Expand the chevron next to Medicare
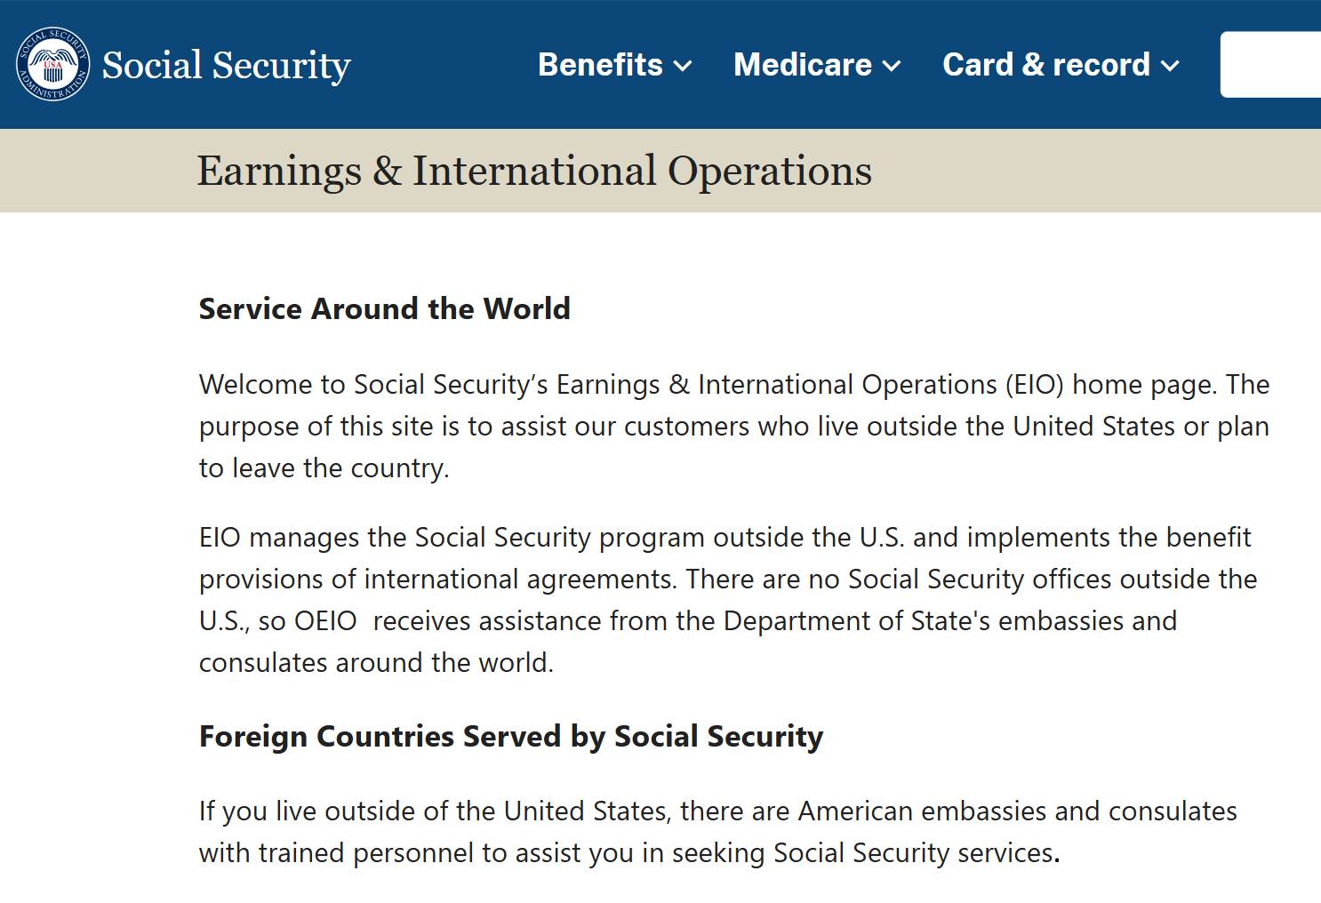1321x903 pixels. [892, 66]
